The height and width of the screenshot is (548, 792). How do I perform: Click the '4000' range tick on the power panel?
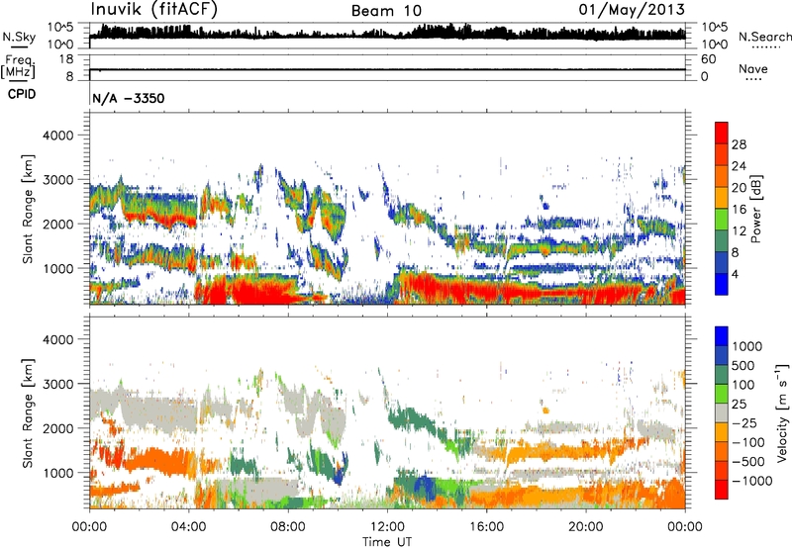tap(58, 136)
